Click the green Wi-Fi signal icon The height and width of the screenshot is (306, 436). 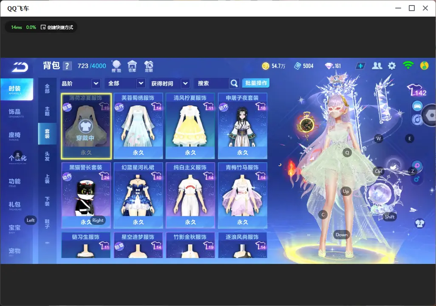pos(408,65)
